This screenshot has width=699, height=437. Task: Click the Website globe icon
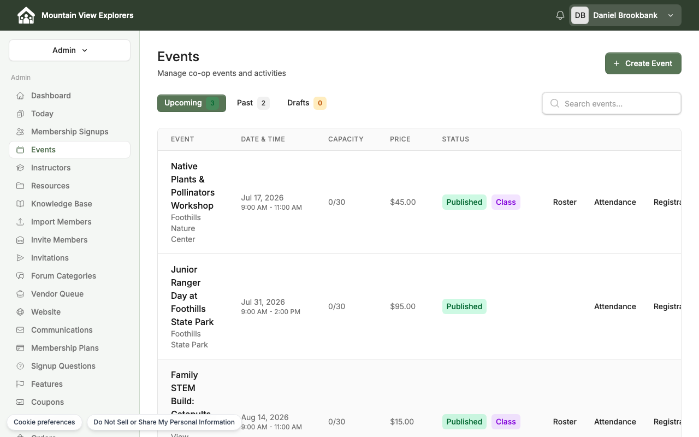click(x=20, y=312)
